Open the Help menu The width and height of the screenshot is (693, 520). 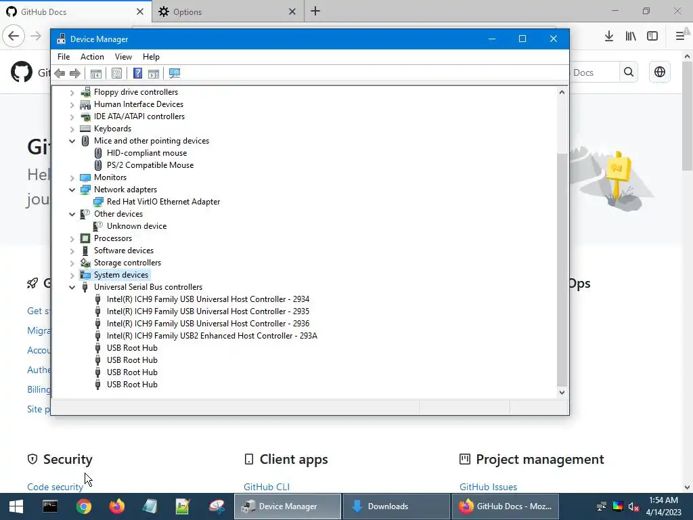[x=151, y=57]
